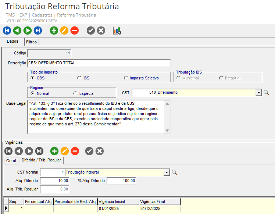Select cell with date 01/01/2025
Screen dimensions: 275x214
pyautogui.click(x=118, y=208)
